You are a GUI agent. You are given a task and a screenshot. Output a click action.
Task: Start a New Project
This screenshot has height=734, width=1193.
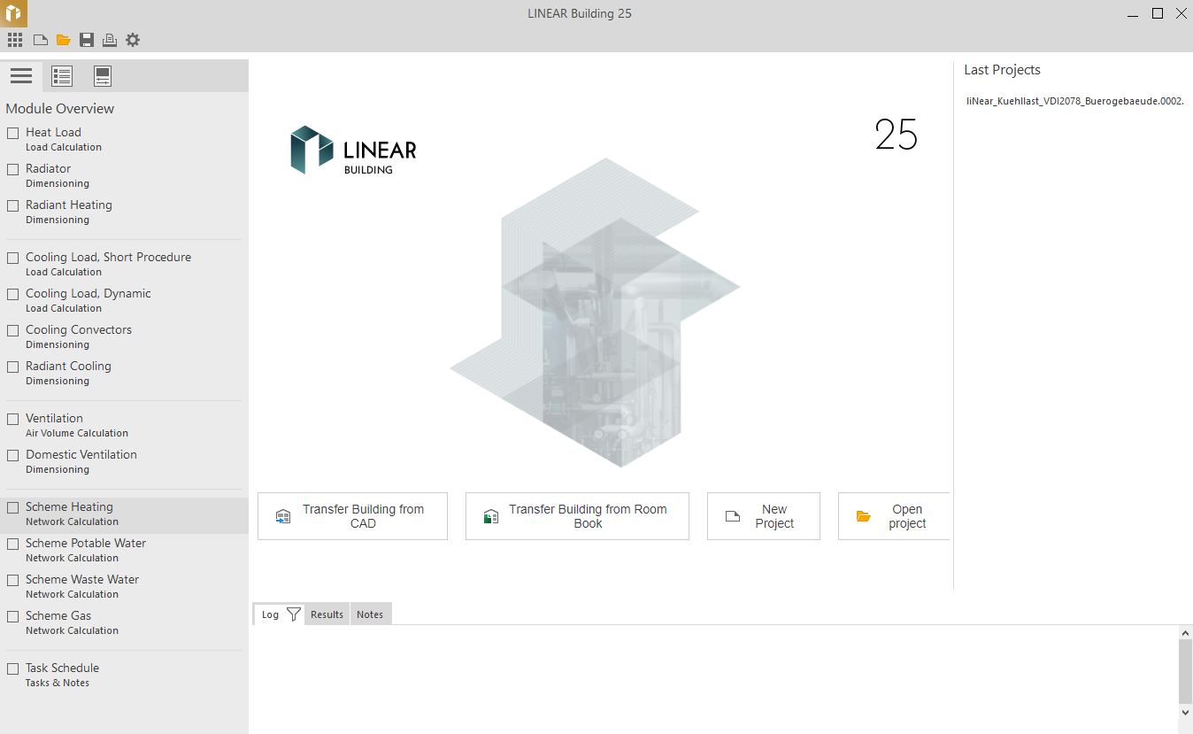pos(764,516)
